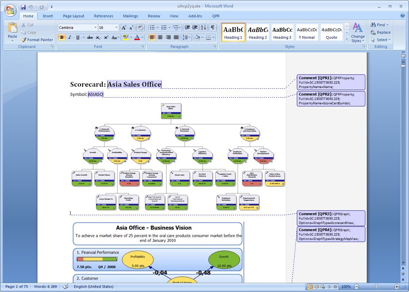Save document from Quick Access Toolbar
This screenshot has width=409, height=292.
click(x=23, y=7)
